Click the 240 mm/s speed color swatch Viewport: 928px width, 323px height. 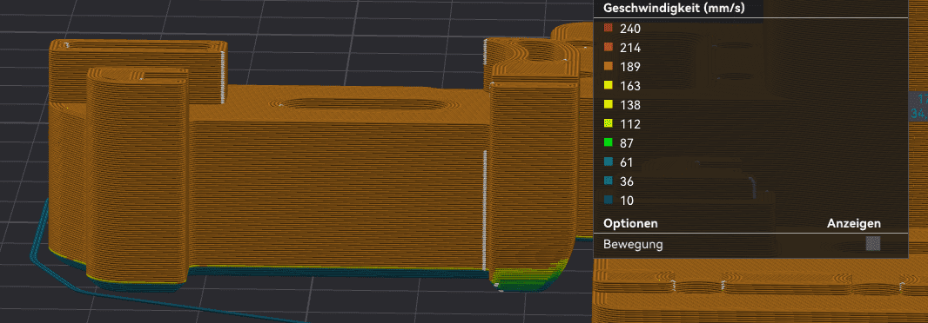click(x=608, y=29)
